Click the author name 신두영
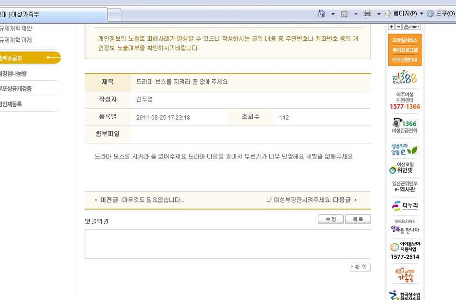Screen dimensions: 456x300 (144, 99)
